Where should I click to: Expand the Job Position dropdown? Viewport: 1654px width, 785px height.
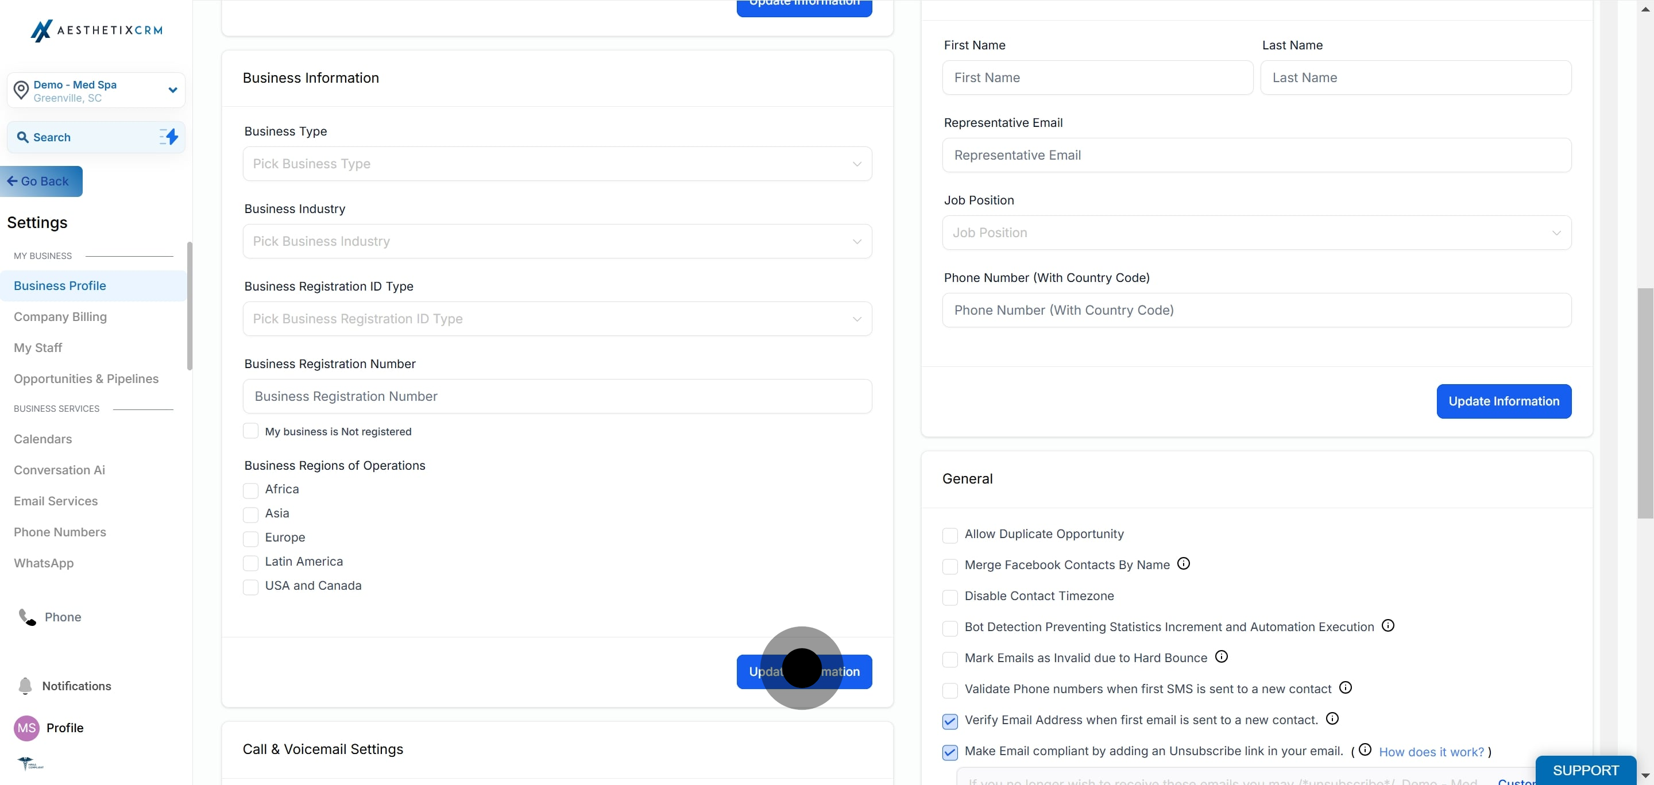click(1256, 233)
